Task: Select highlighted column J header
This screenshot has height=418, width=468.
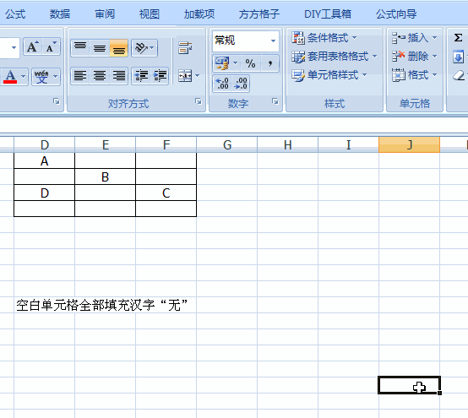Action: pyautogui.click(x=409, y=144)
